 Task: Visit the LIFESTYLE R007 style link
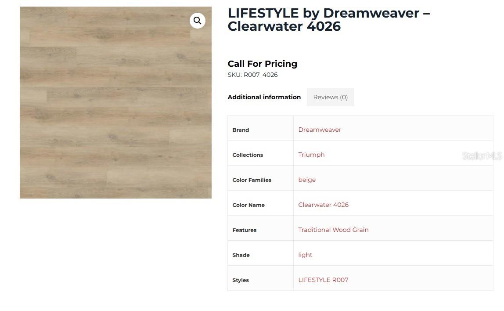click(323, 280)
